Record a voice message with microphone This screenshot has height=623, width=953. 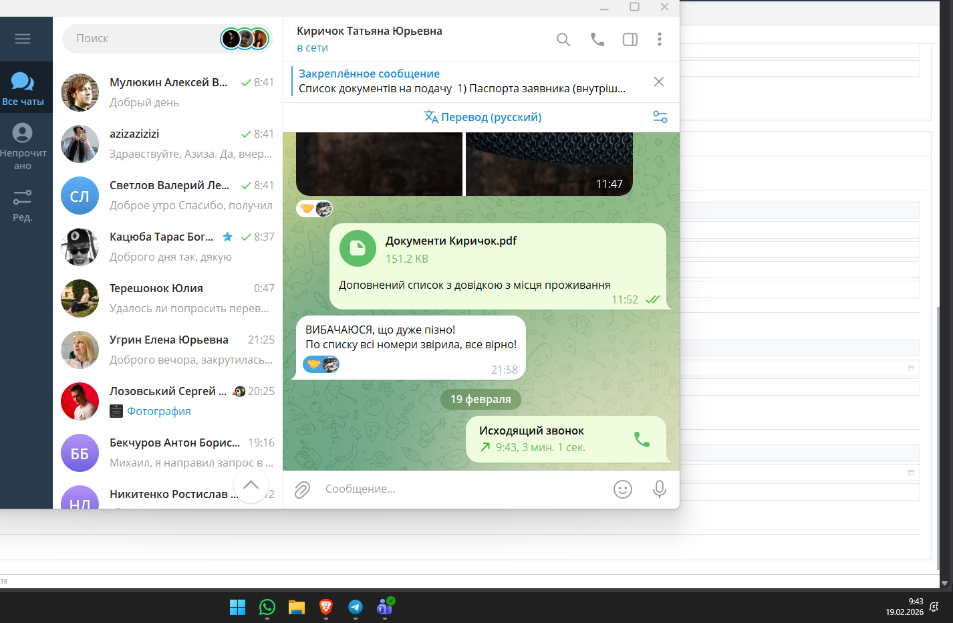660,490
